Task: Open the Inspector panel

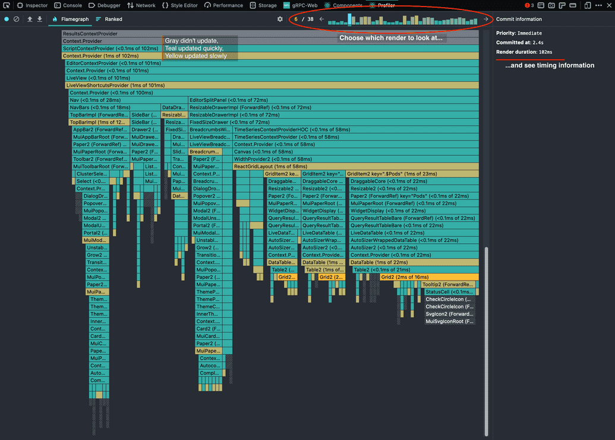Action: point(32,5)
